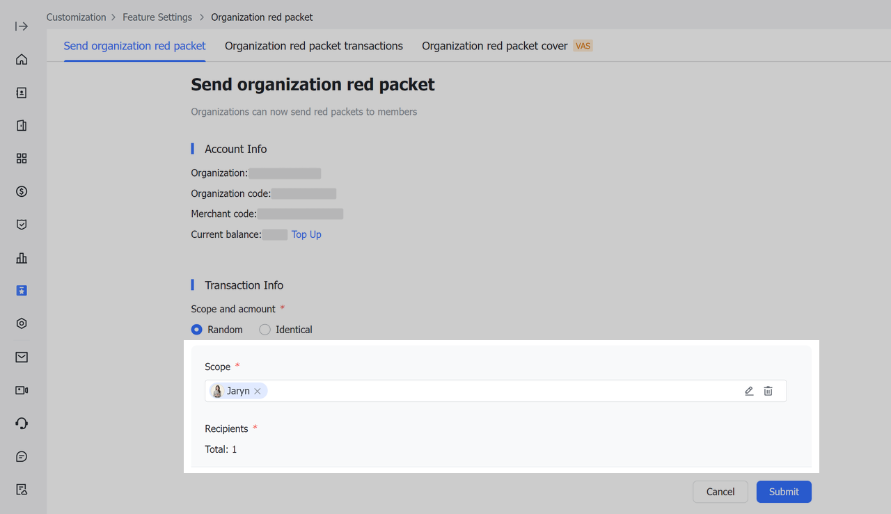Open Support via the headset icon
The height and width of the screenshot is (514, 891).
click(x=21, y=423)
